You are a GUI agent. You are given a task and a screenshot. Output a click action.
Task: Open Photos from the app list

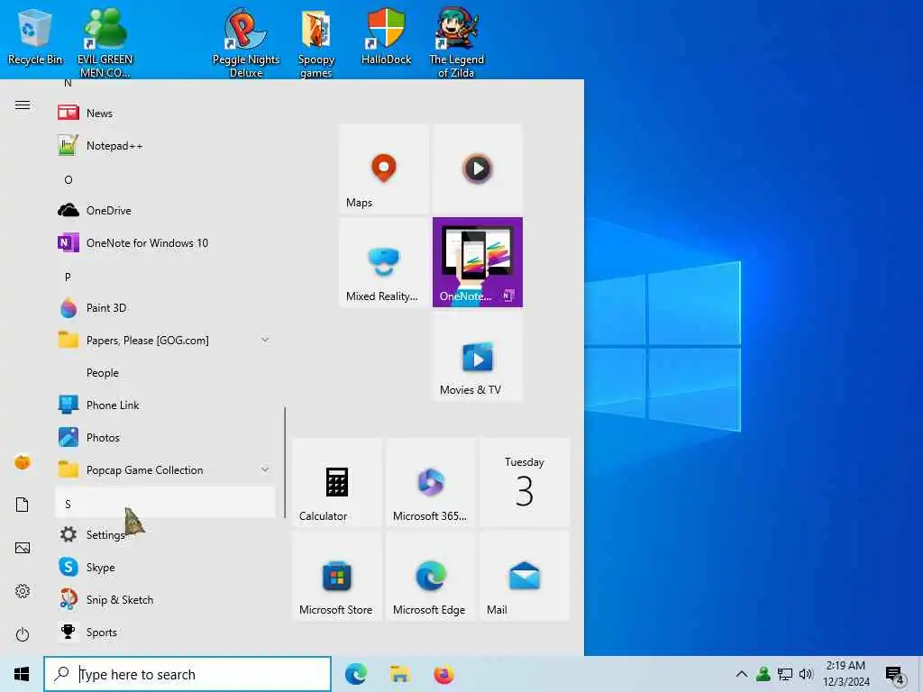[165, 437]
